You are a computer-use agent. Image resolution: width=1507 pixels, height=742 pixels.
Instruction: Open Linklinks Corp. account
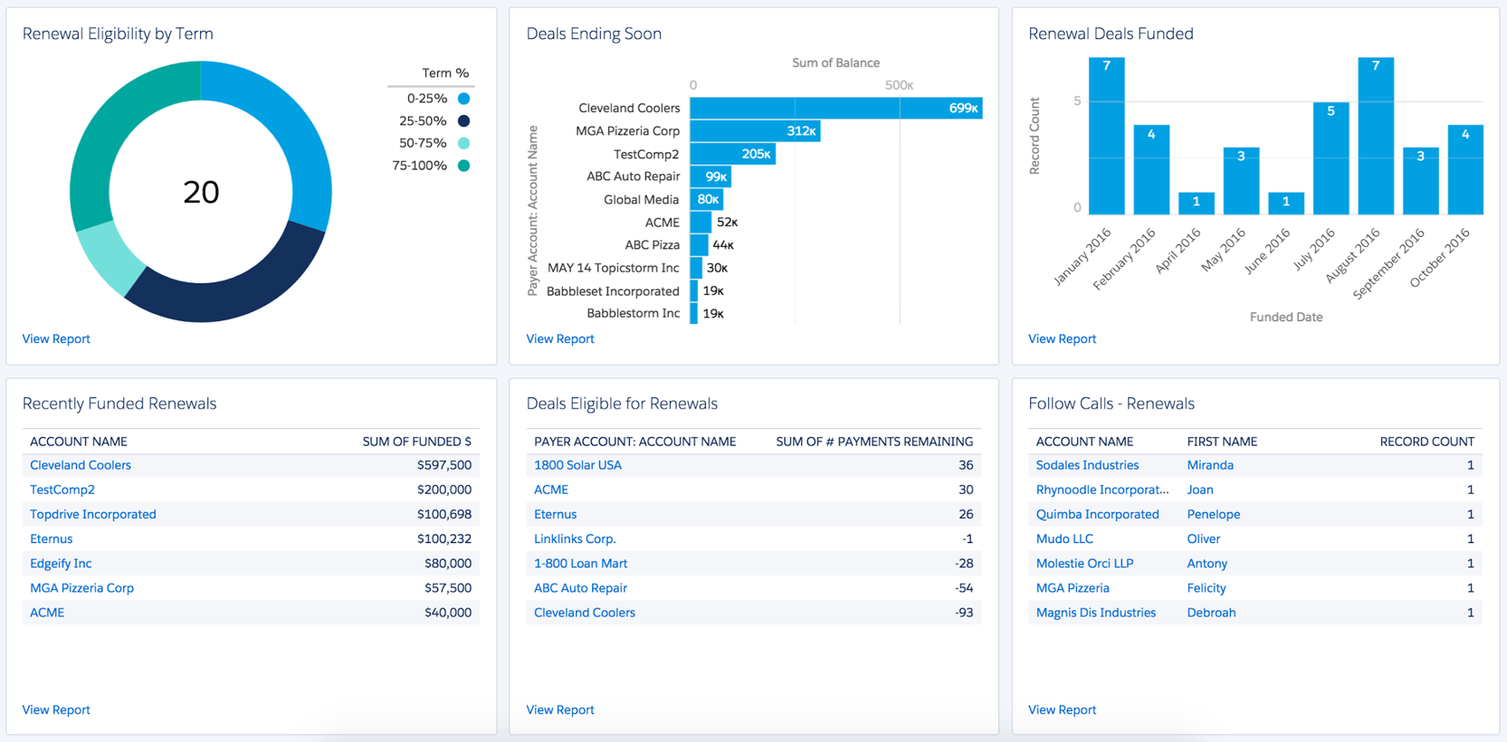point(575,538)
